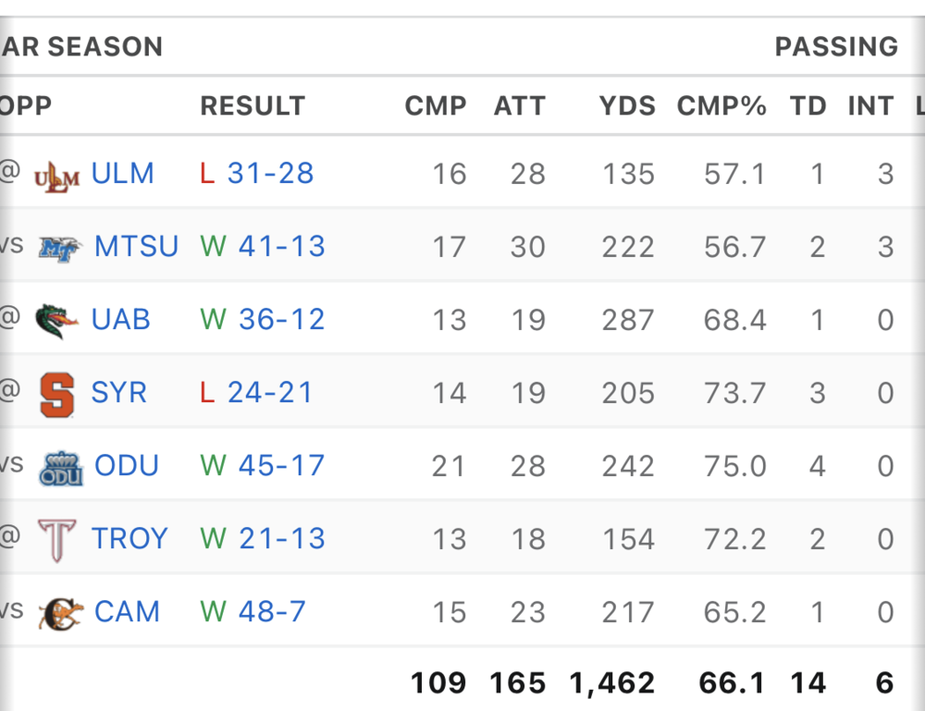925x711 pixels.
Task: Click the Syracuse orange S logo
Action: tap(57, 394)
